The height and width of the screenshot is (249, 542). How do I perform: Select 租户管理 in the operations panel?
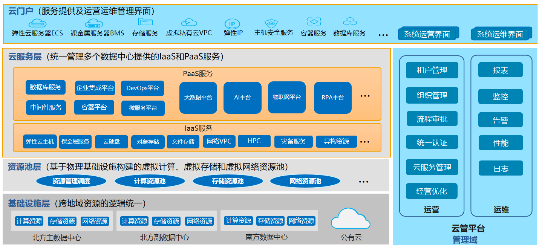click(432, 70)
